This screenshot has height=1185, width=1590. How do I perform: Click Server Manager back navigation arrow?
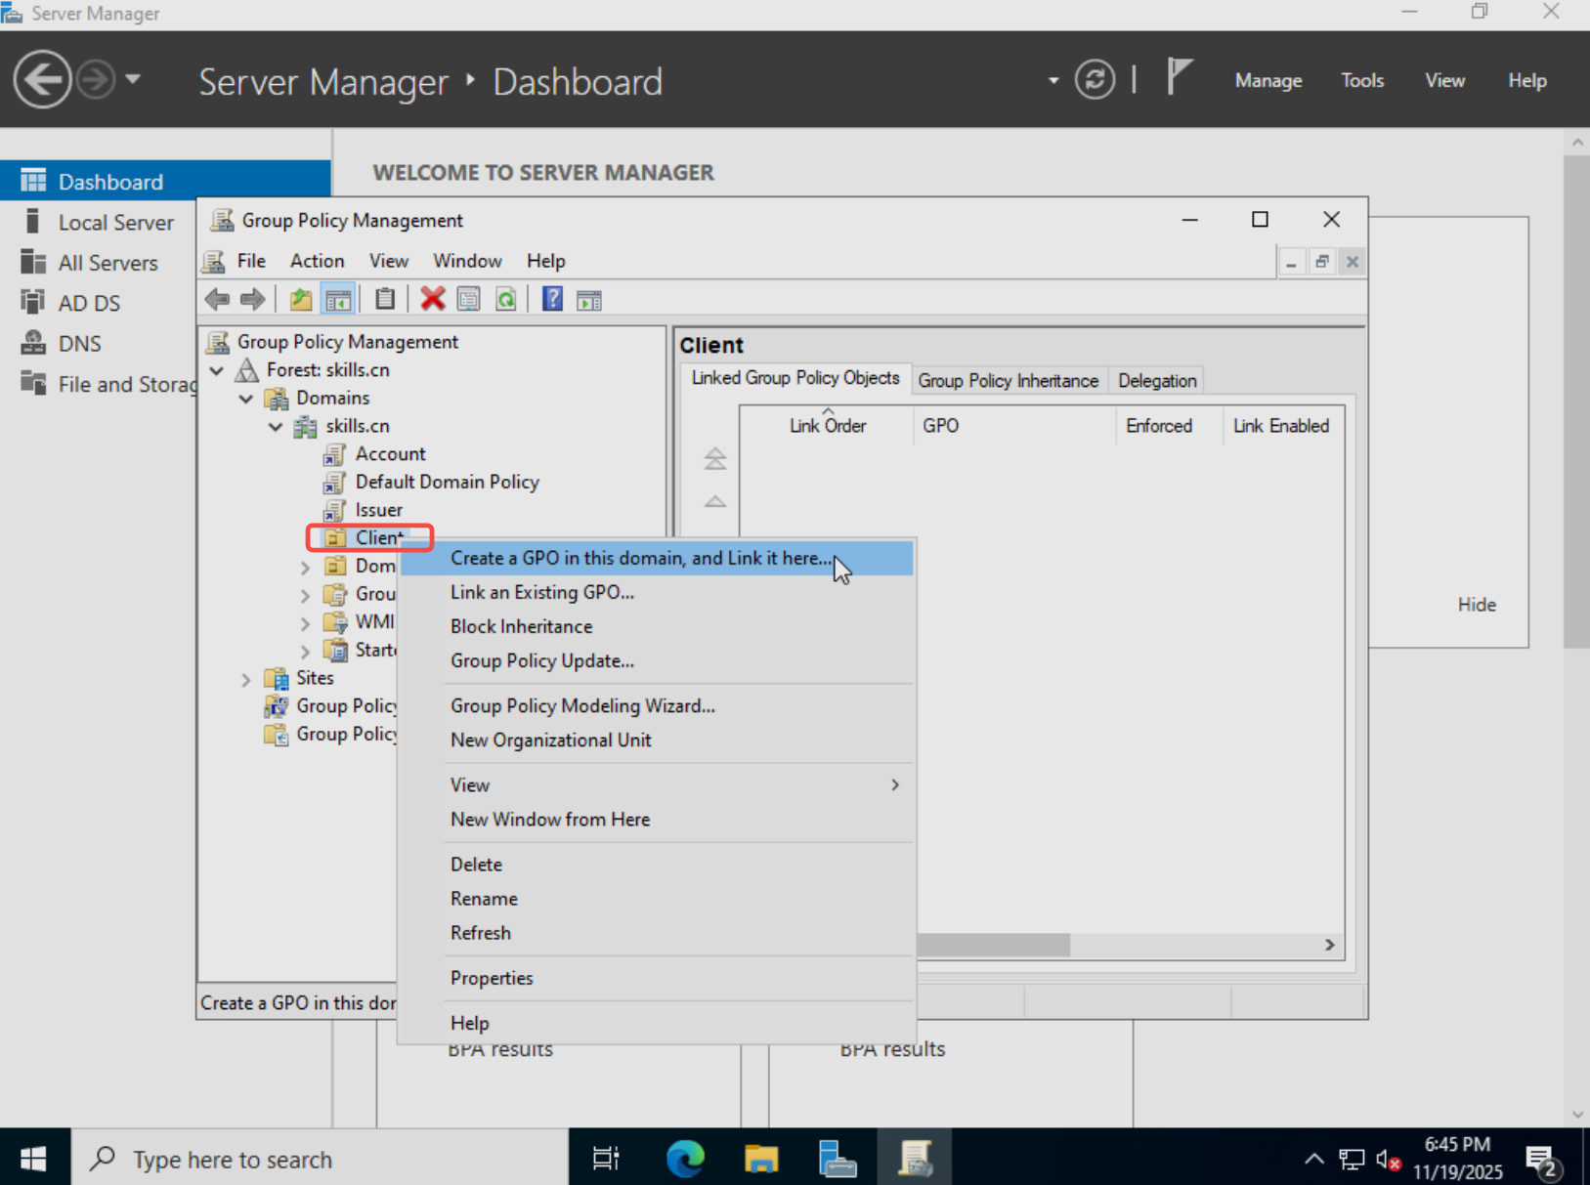coord(42,79)
